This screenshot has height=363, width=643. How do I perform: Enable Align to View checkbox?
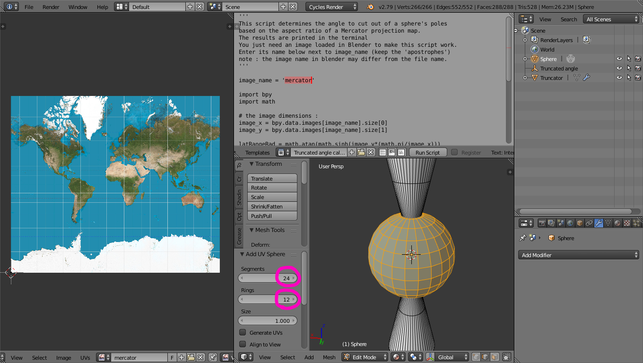tap(243, 344)
